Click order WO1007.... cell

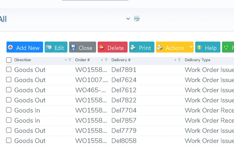[92, 80]
